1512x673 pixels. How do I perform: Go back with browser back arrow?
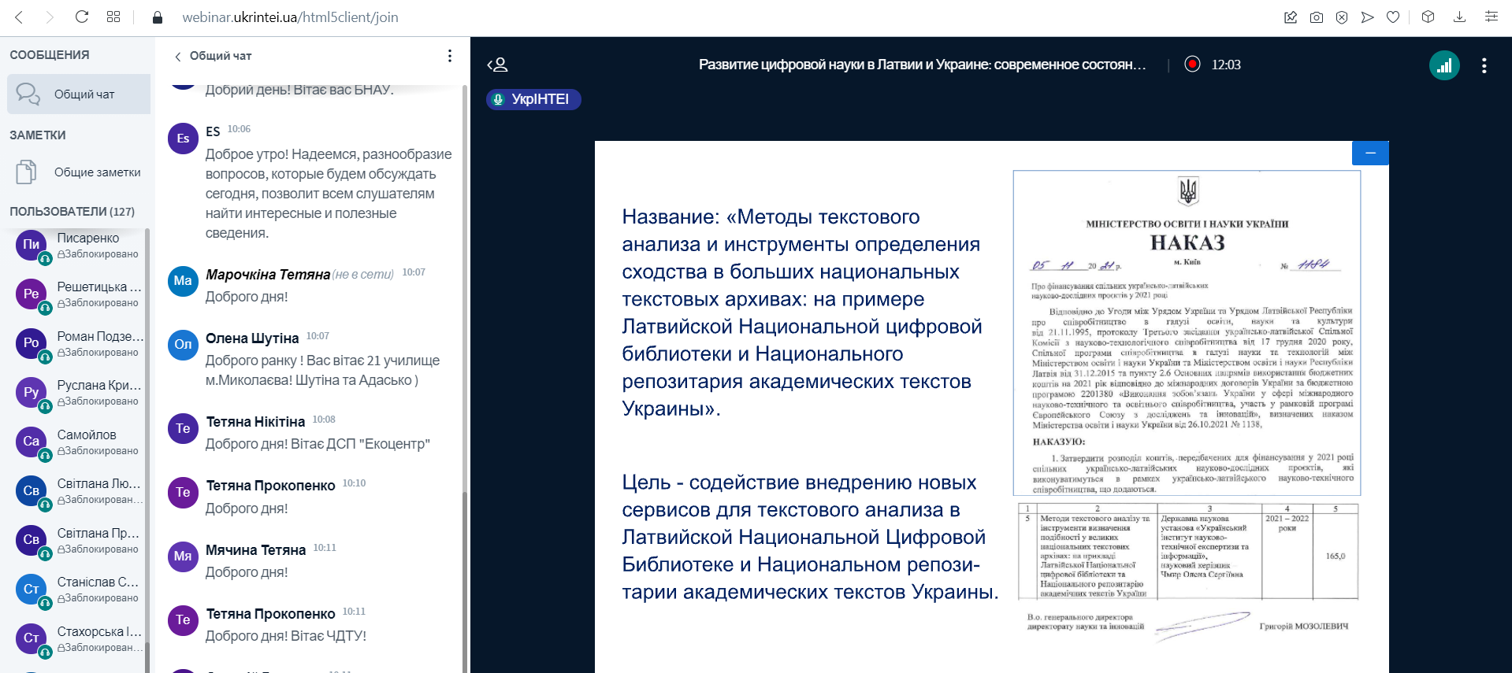(x=19, y=17)
